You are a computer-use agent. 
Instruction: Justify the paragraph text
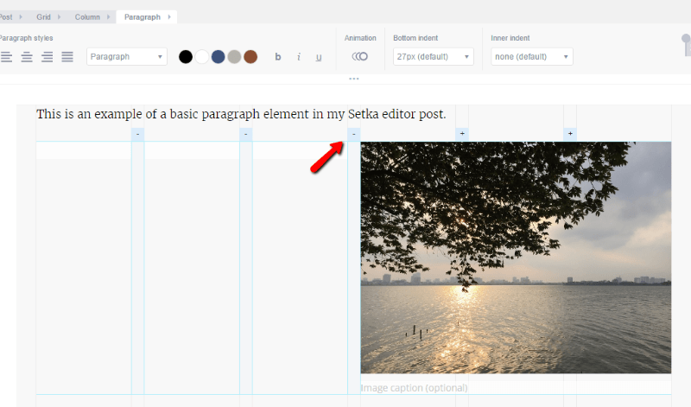pos(67,57)
